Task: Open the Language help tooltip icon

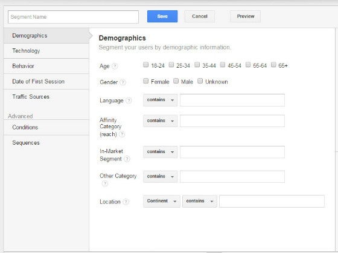Action: (x=129, y=100)
